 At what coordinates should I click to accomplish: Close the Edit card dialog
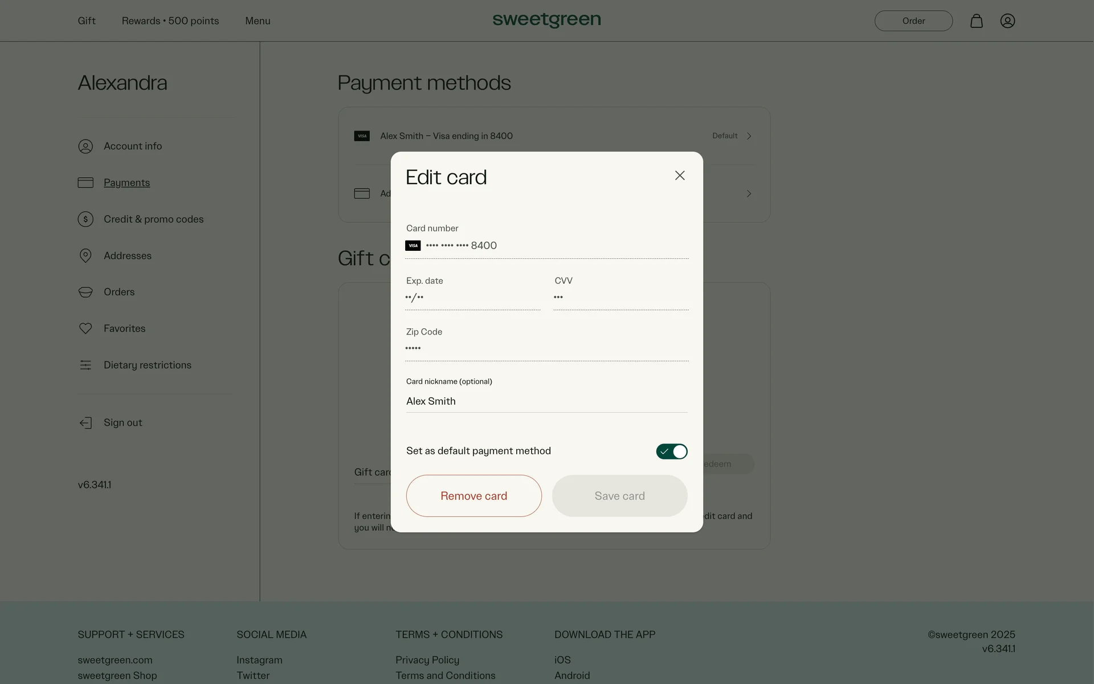(x=680, y=176)
